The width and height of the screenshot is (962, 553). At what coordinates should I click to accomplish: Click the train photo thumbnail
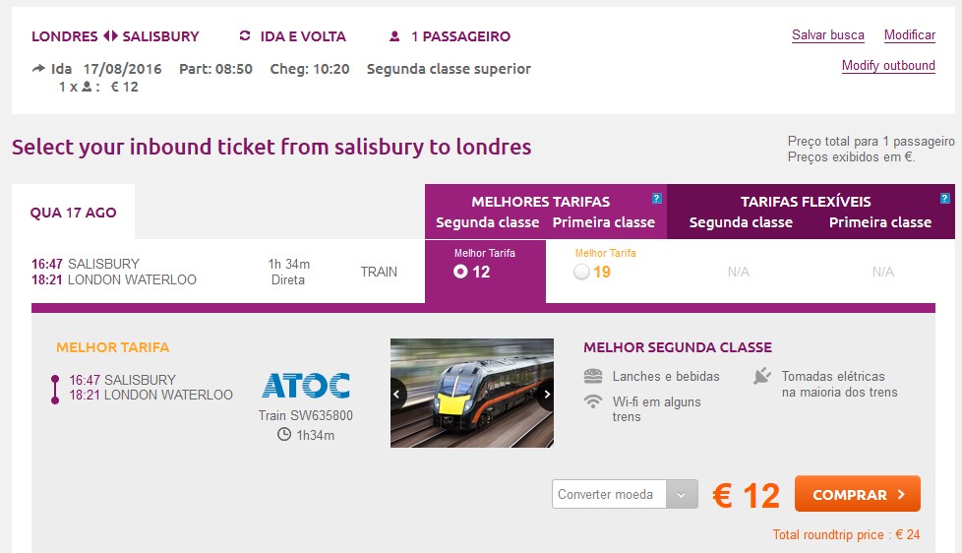point(472,394)
